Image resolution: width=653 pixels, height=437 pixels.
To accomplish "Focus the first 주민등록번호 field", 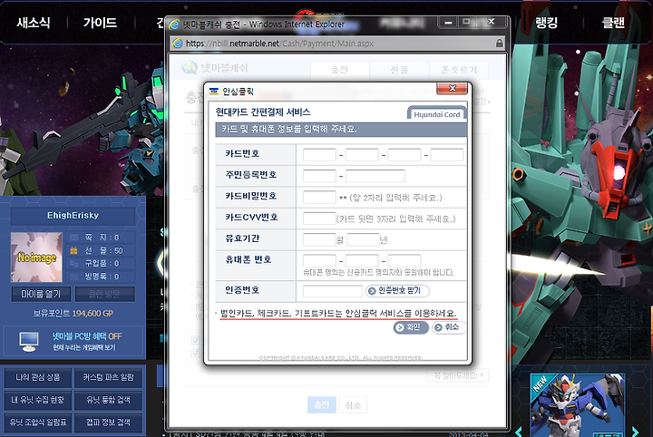I will pyautogui.click(x=319, y=176).
